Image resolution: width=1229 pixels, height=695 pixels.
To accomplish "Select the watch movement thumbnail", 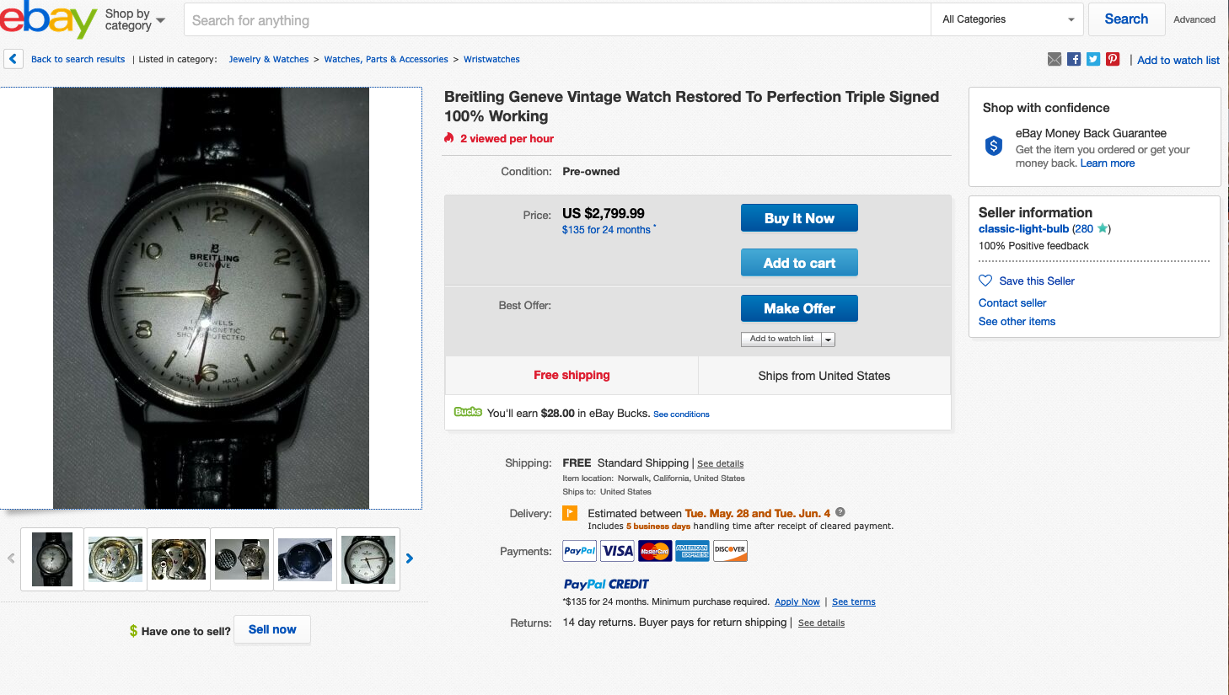I will coord(115,559).
